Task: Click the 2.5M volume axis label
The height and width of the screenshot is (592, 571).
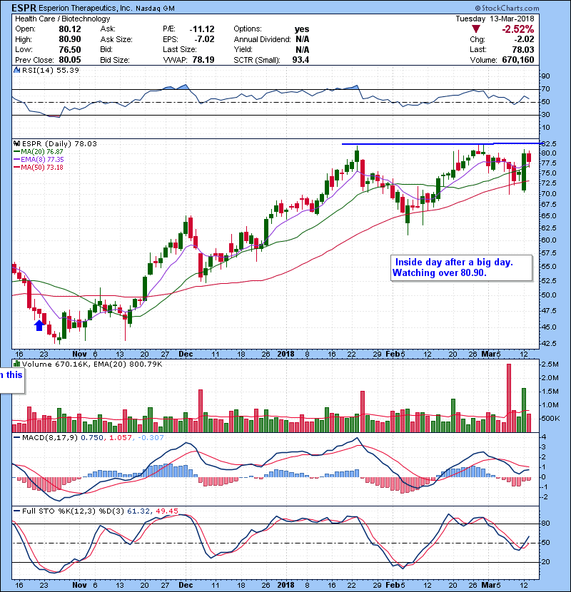Action: [550, 364]
